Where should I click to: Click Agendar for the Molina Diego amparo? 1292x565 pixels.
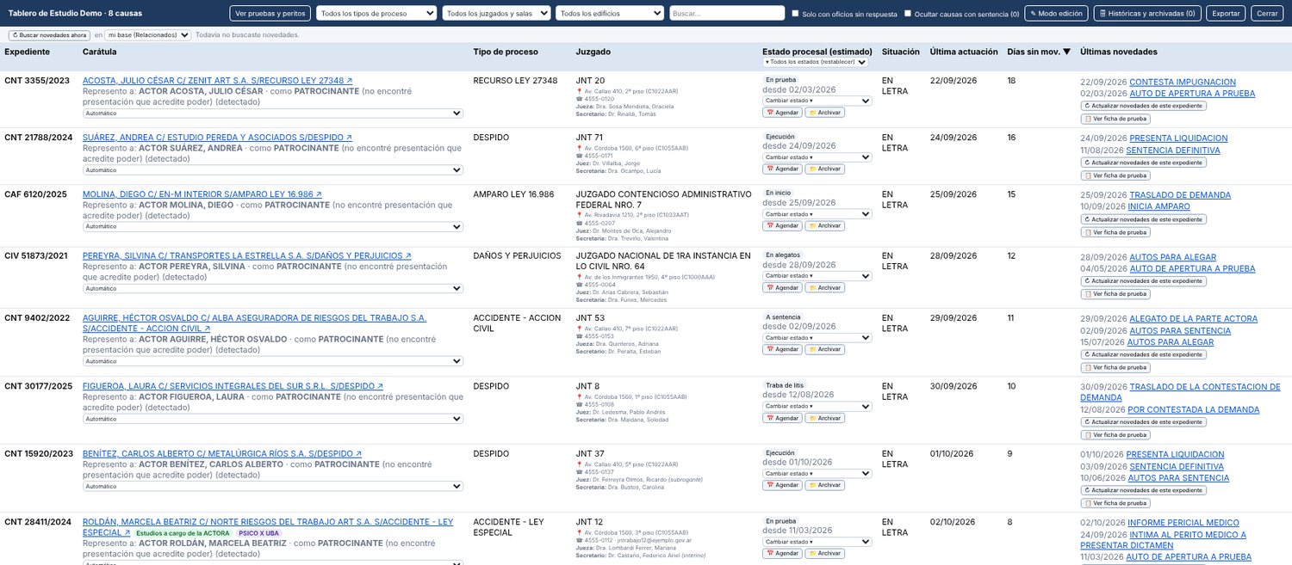coord(782,225)
